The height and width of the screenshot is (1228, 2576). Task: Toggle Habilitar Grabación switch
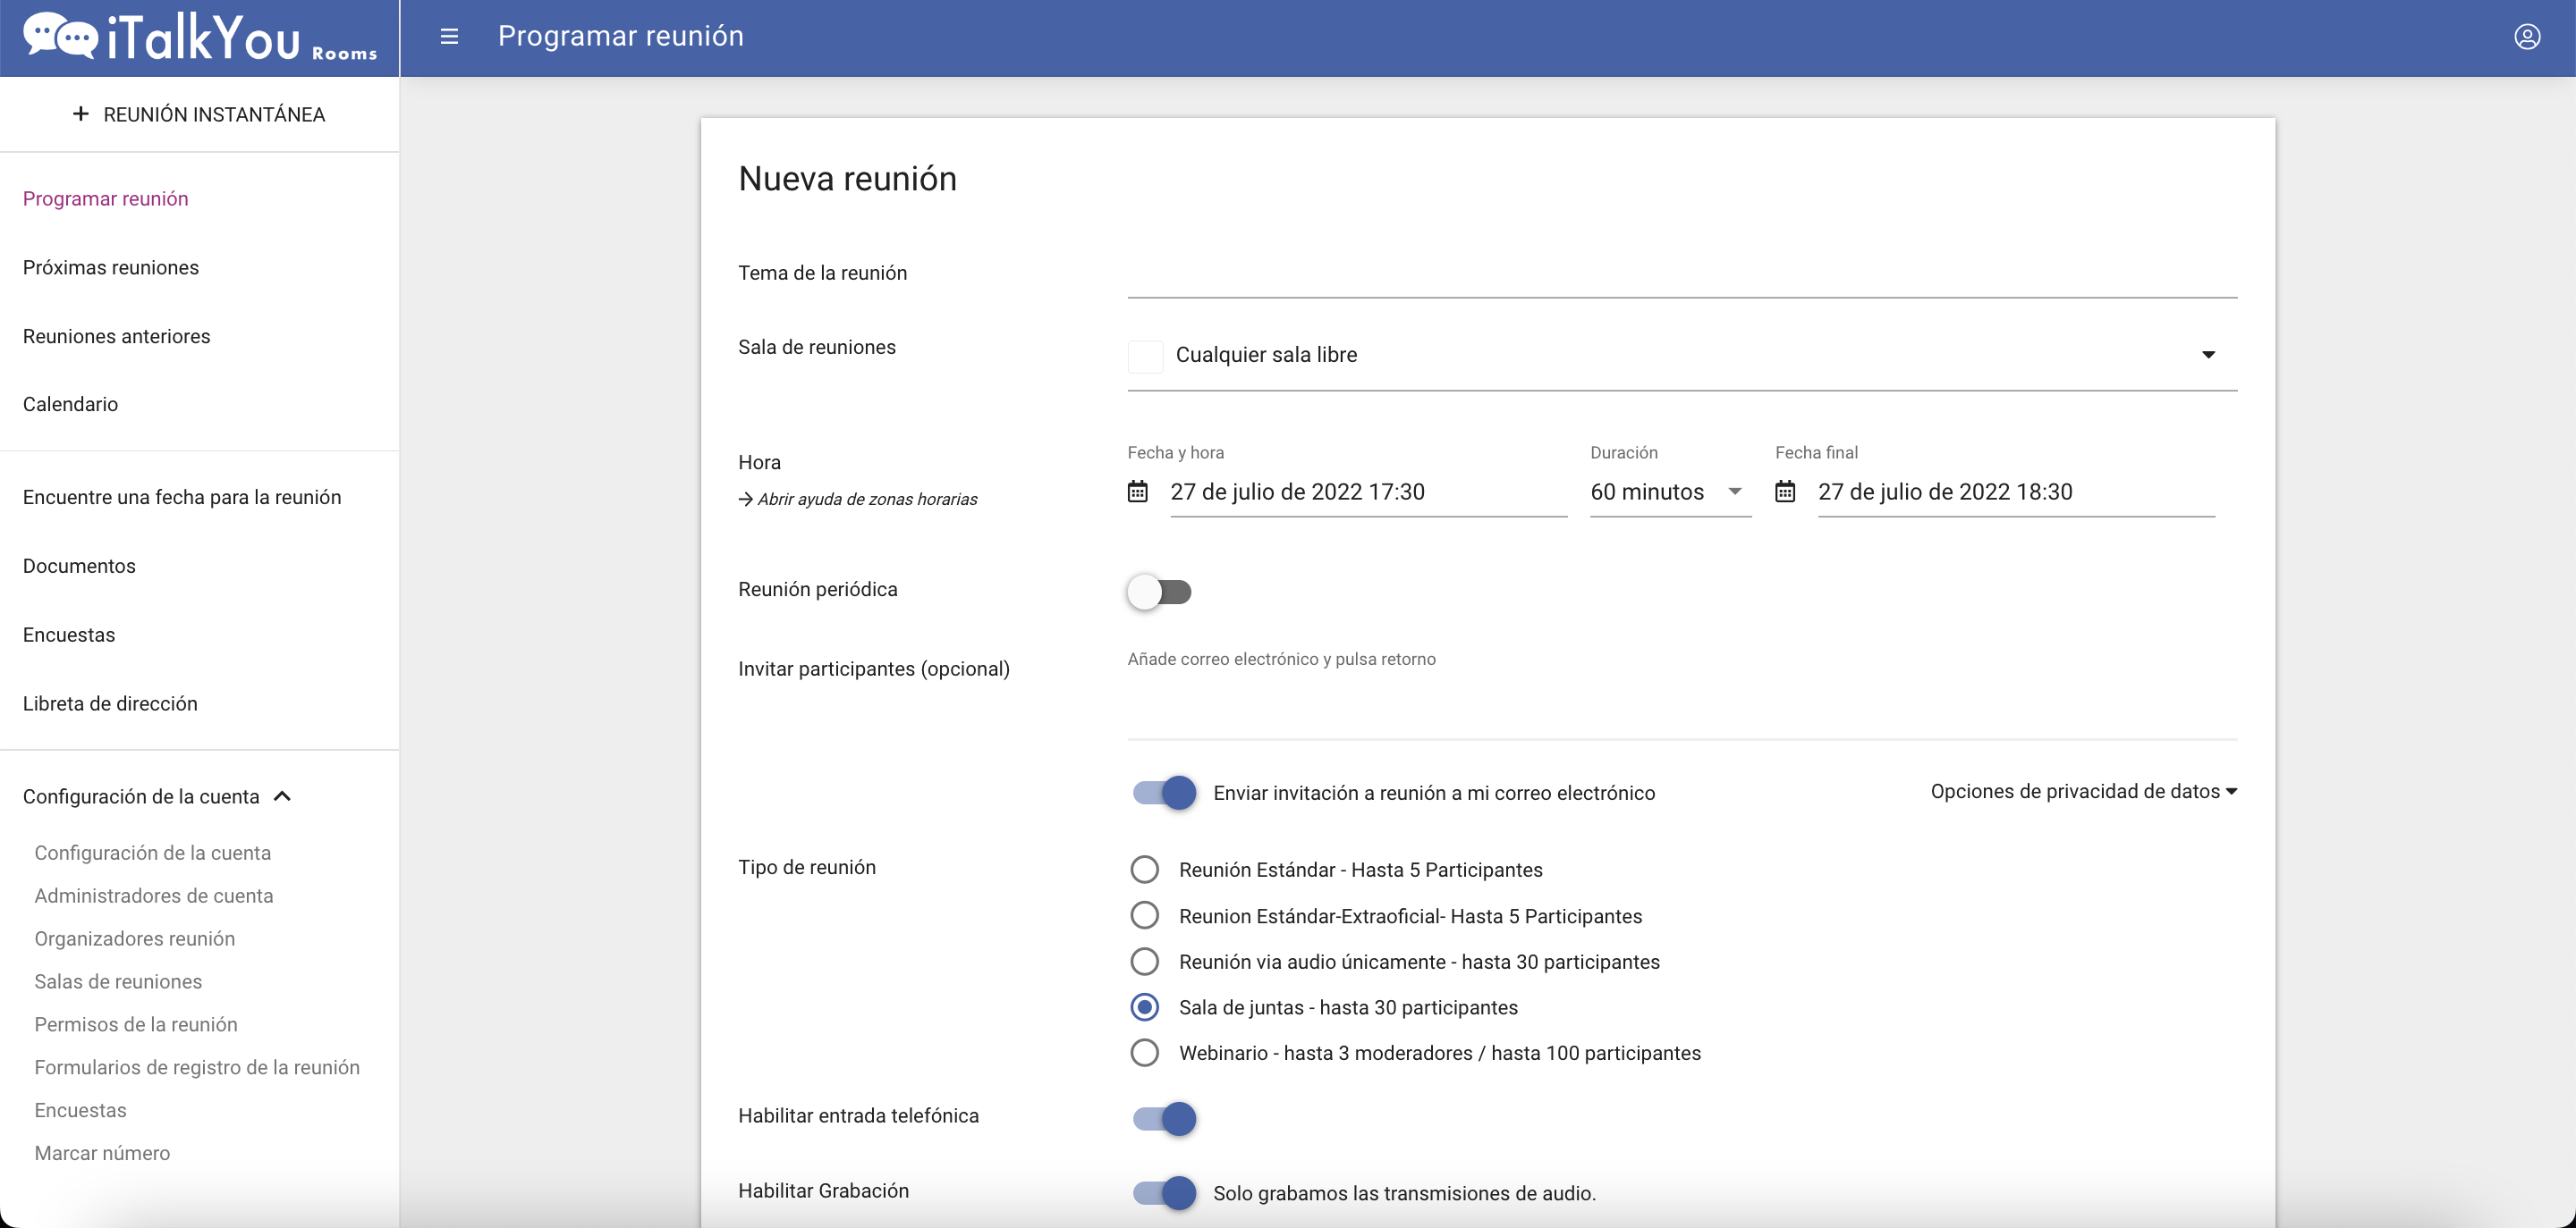1164,1192
